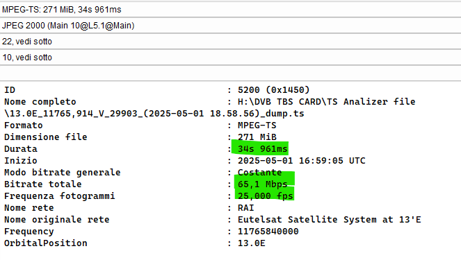Click the 'Dimensione file' label

tap(46, 137)
